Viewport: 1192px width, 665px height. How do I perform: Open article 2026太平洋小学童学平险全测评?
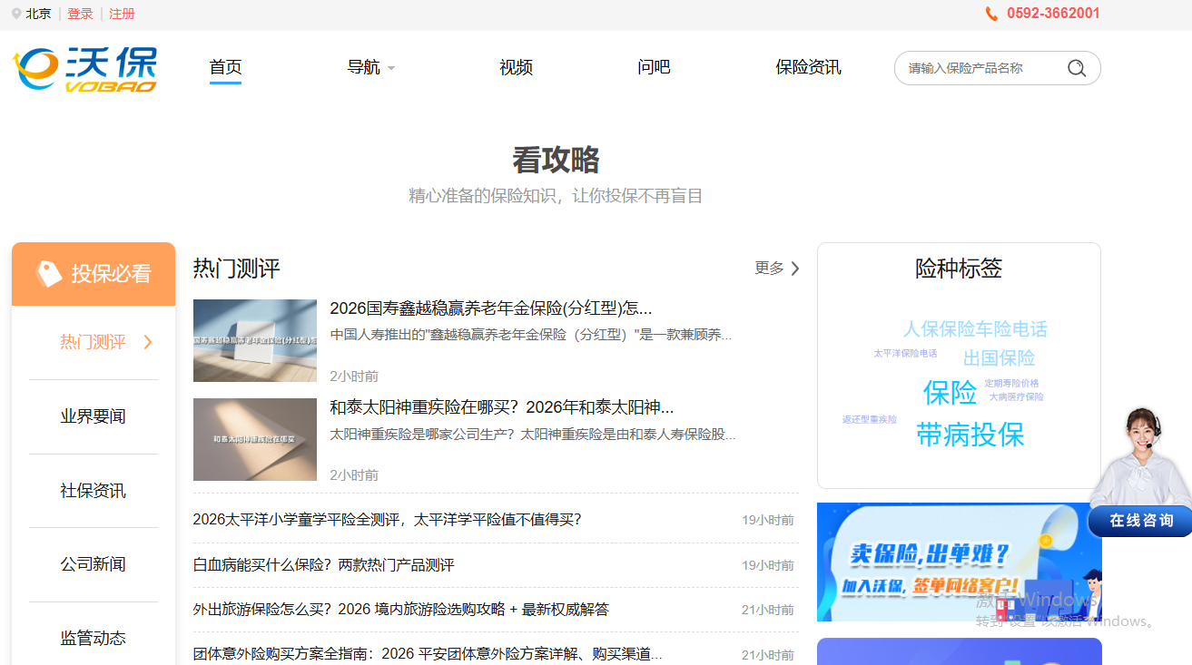[x=387, y=520]
